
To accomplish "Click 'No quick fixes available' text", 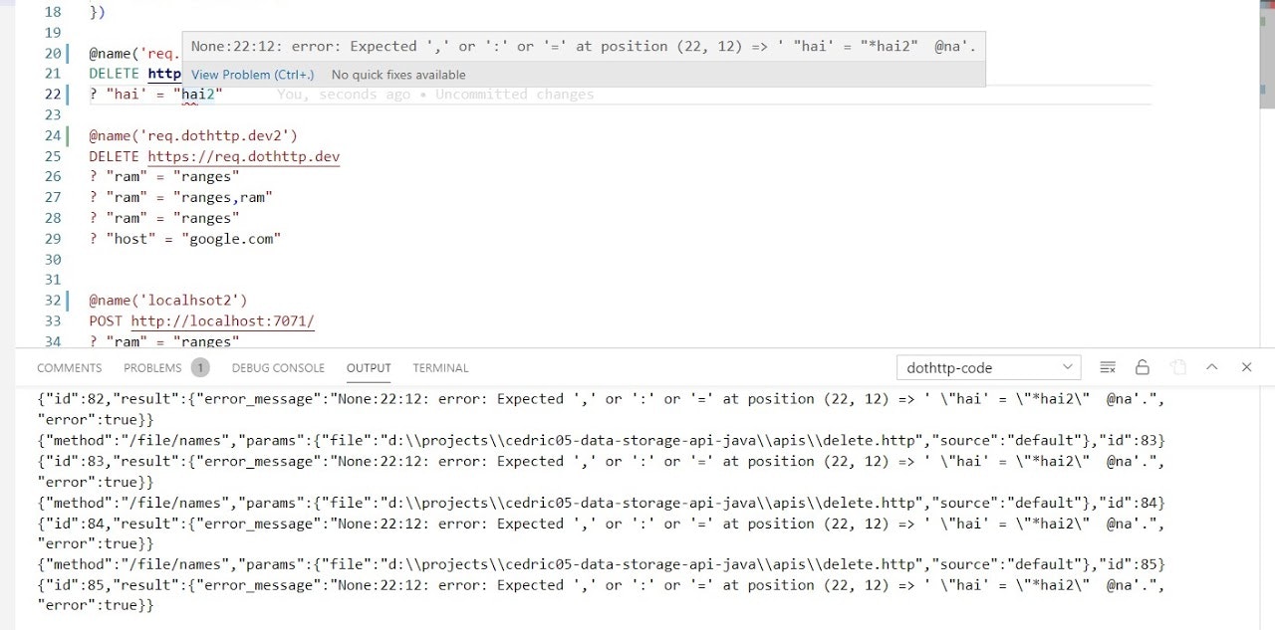I will 398,75.
